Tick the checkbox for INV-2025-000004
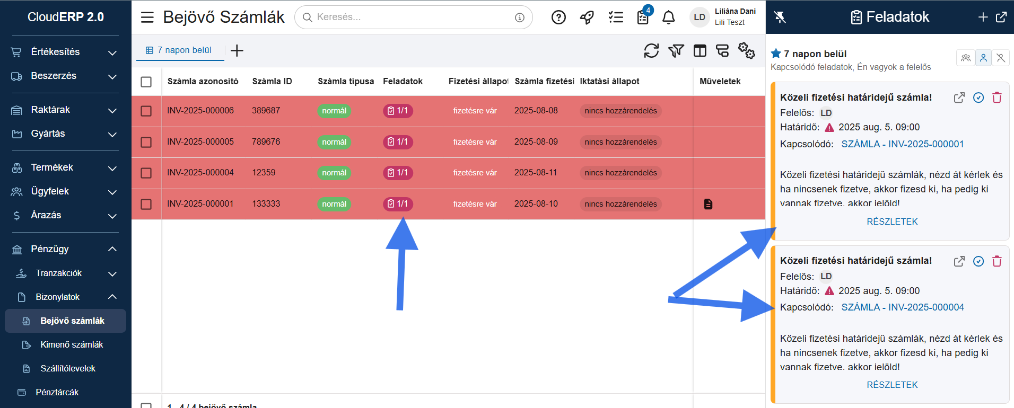 coord(146,173)
